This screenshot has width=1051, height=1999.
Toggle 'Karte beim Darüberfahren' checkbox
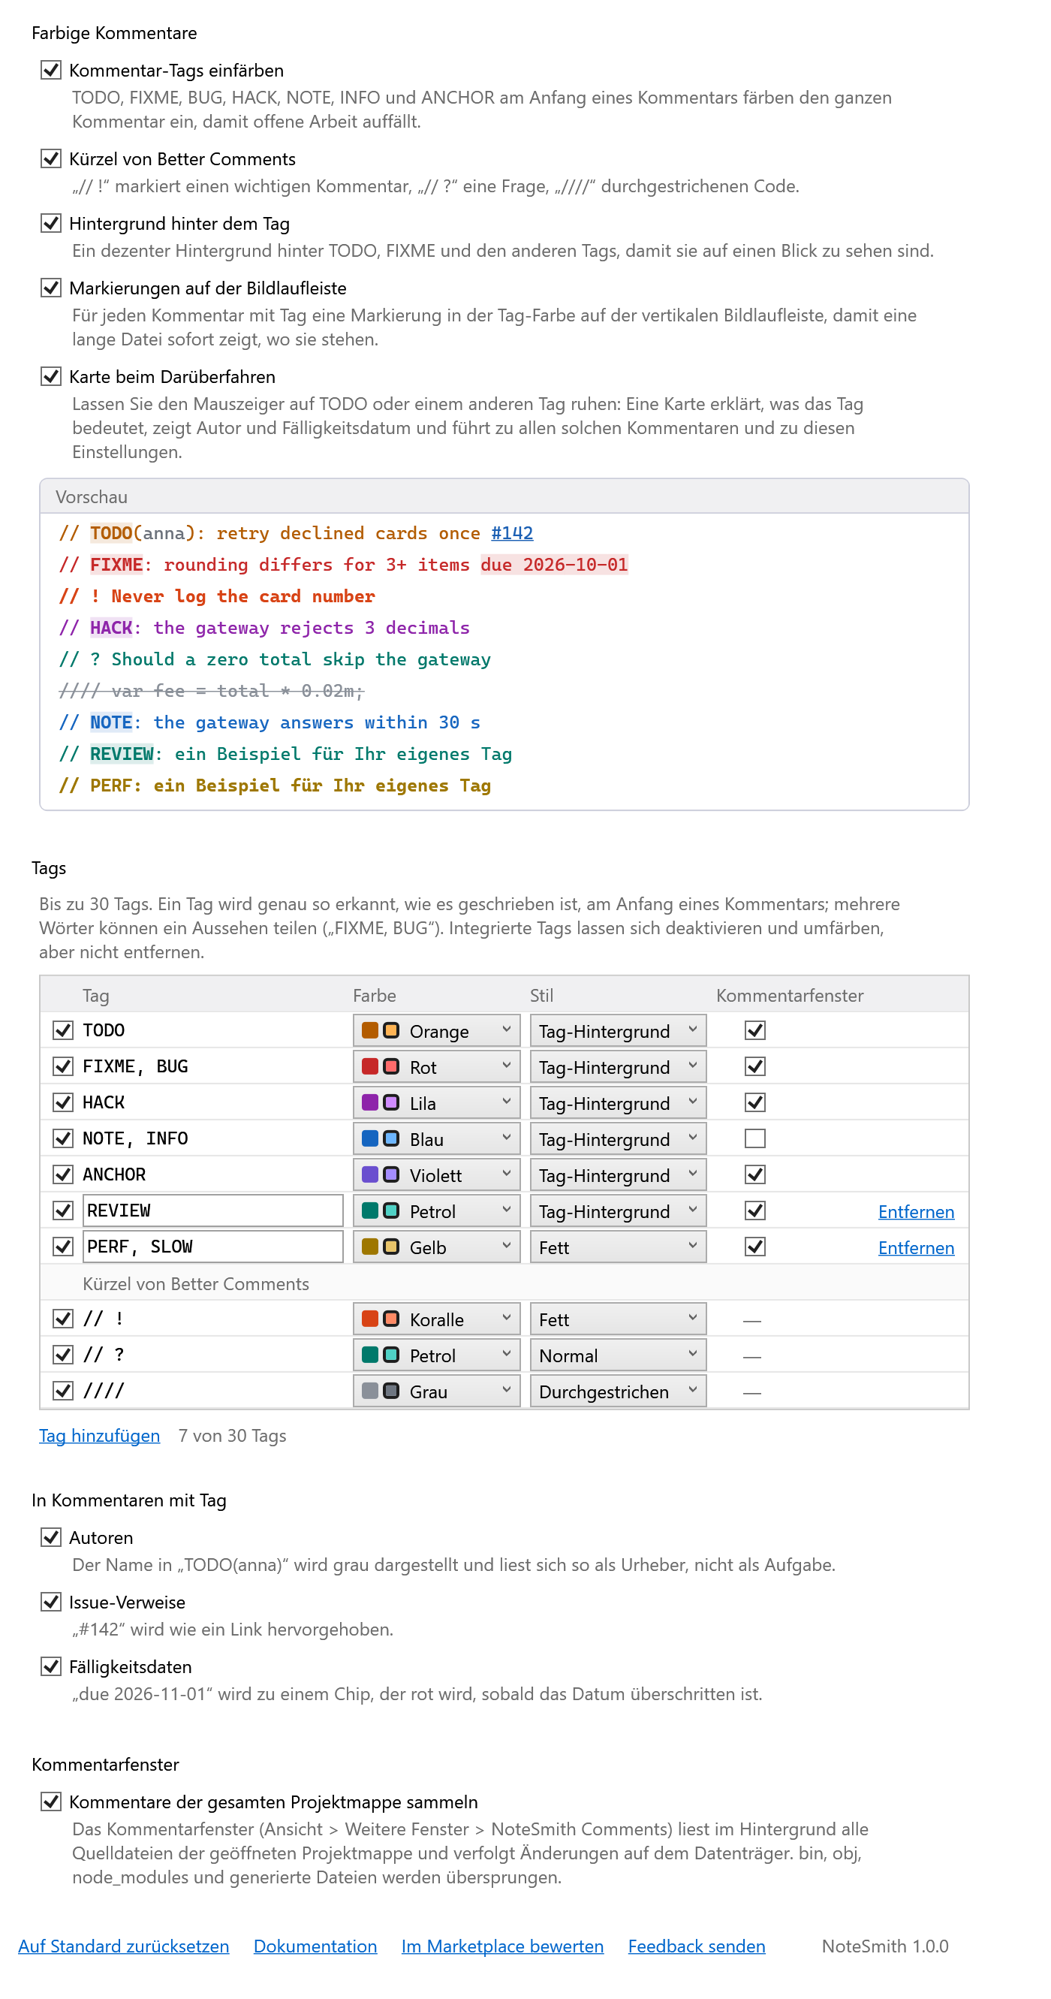51,376
